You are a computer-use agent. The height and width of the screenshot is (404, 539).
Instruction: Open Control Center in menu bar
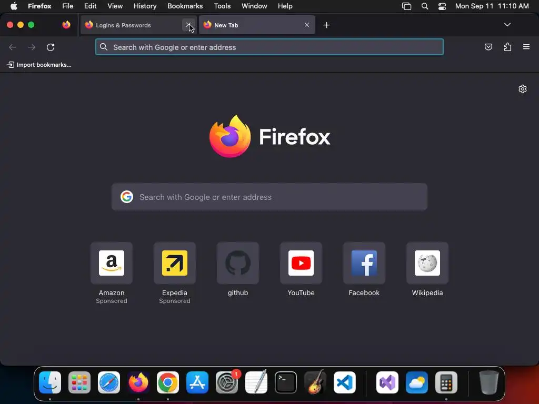click(x=442, y=6)
